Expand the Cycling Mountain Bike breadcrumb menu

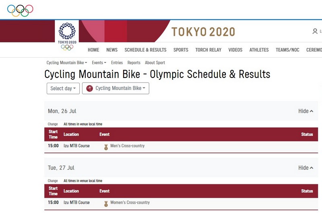click(67, 63)
